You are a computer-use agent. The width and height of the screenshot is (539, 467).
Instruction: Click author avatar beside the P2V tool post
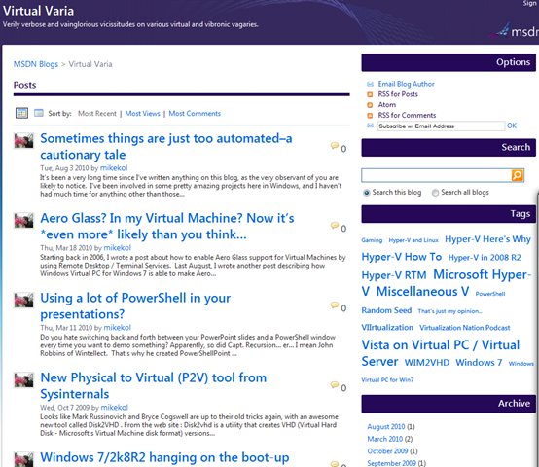tap(23, 380)
